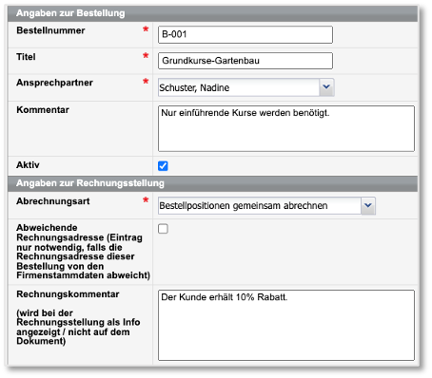The width and height of the screenshot is (432, 378).
Task: Open the Ansprechpartner dropdown showing Schuster, Nadine
Action: pyautogui.click(x=246, y=87)
